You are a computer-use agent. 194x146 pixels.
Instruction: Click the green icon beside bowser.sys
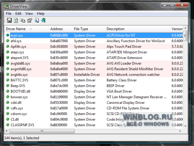click(8, 97)
